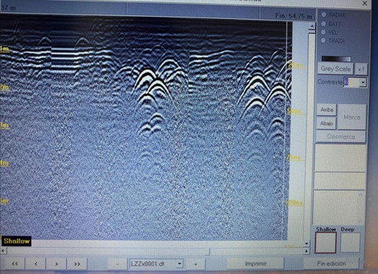378x274 pixels.
Task: Select the BATT radio option
Action: (x=324, y=23)
